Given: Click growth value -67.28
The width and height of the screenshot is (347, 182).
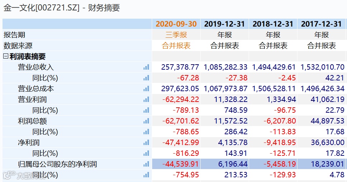Looking at the screenshot, I should pos(188,78).
